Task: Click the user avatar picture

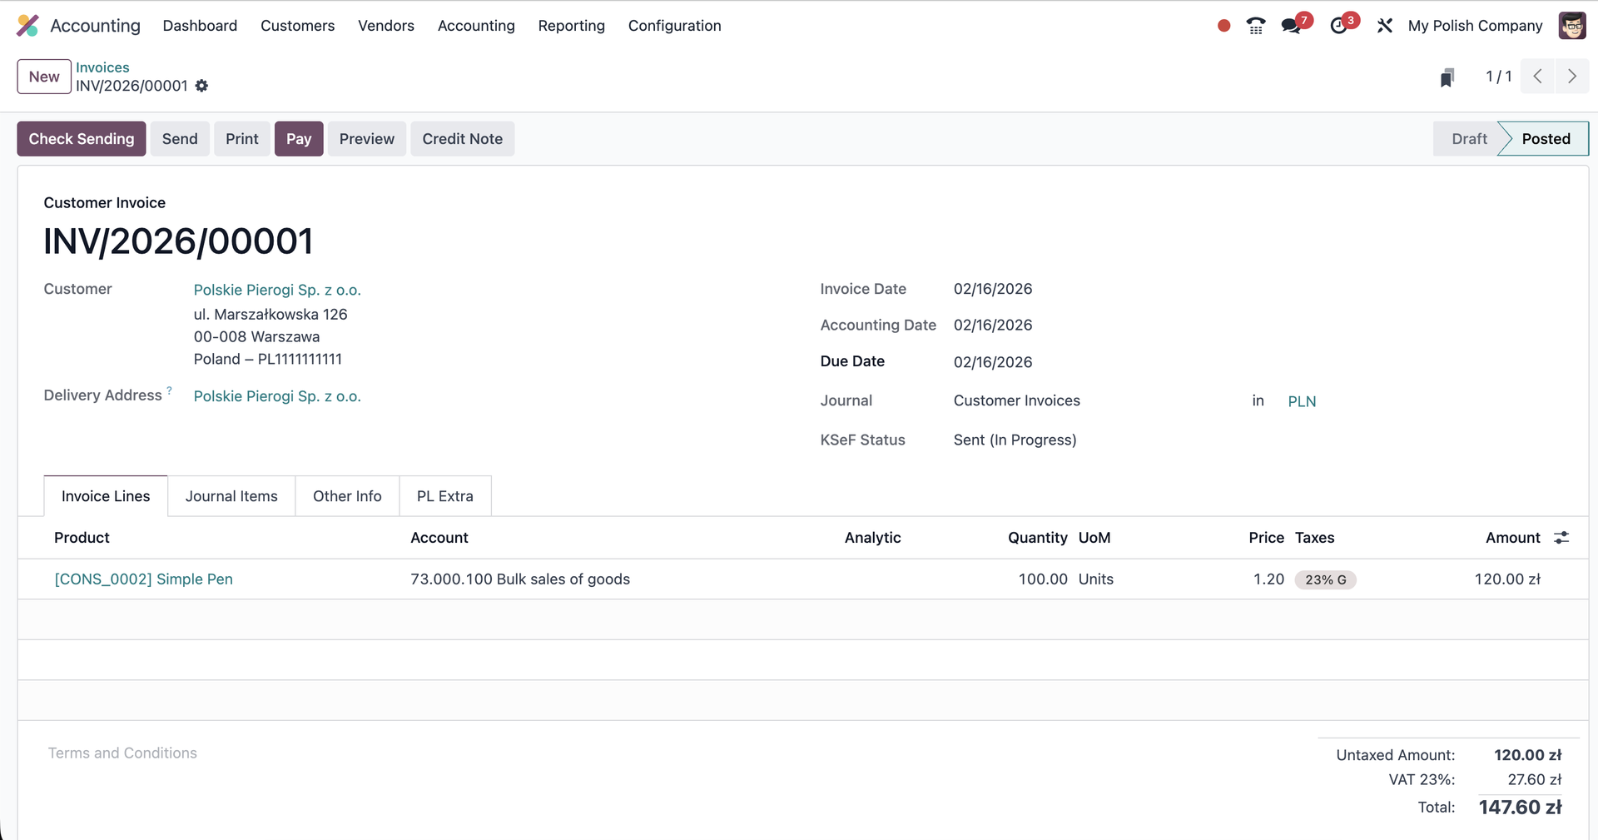Action: 1572,26
